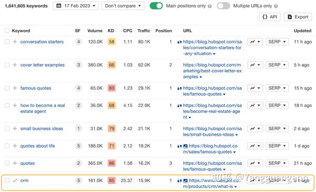
Task: Enable Multiple URLs only toggle
Action: coord(223,6)
